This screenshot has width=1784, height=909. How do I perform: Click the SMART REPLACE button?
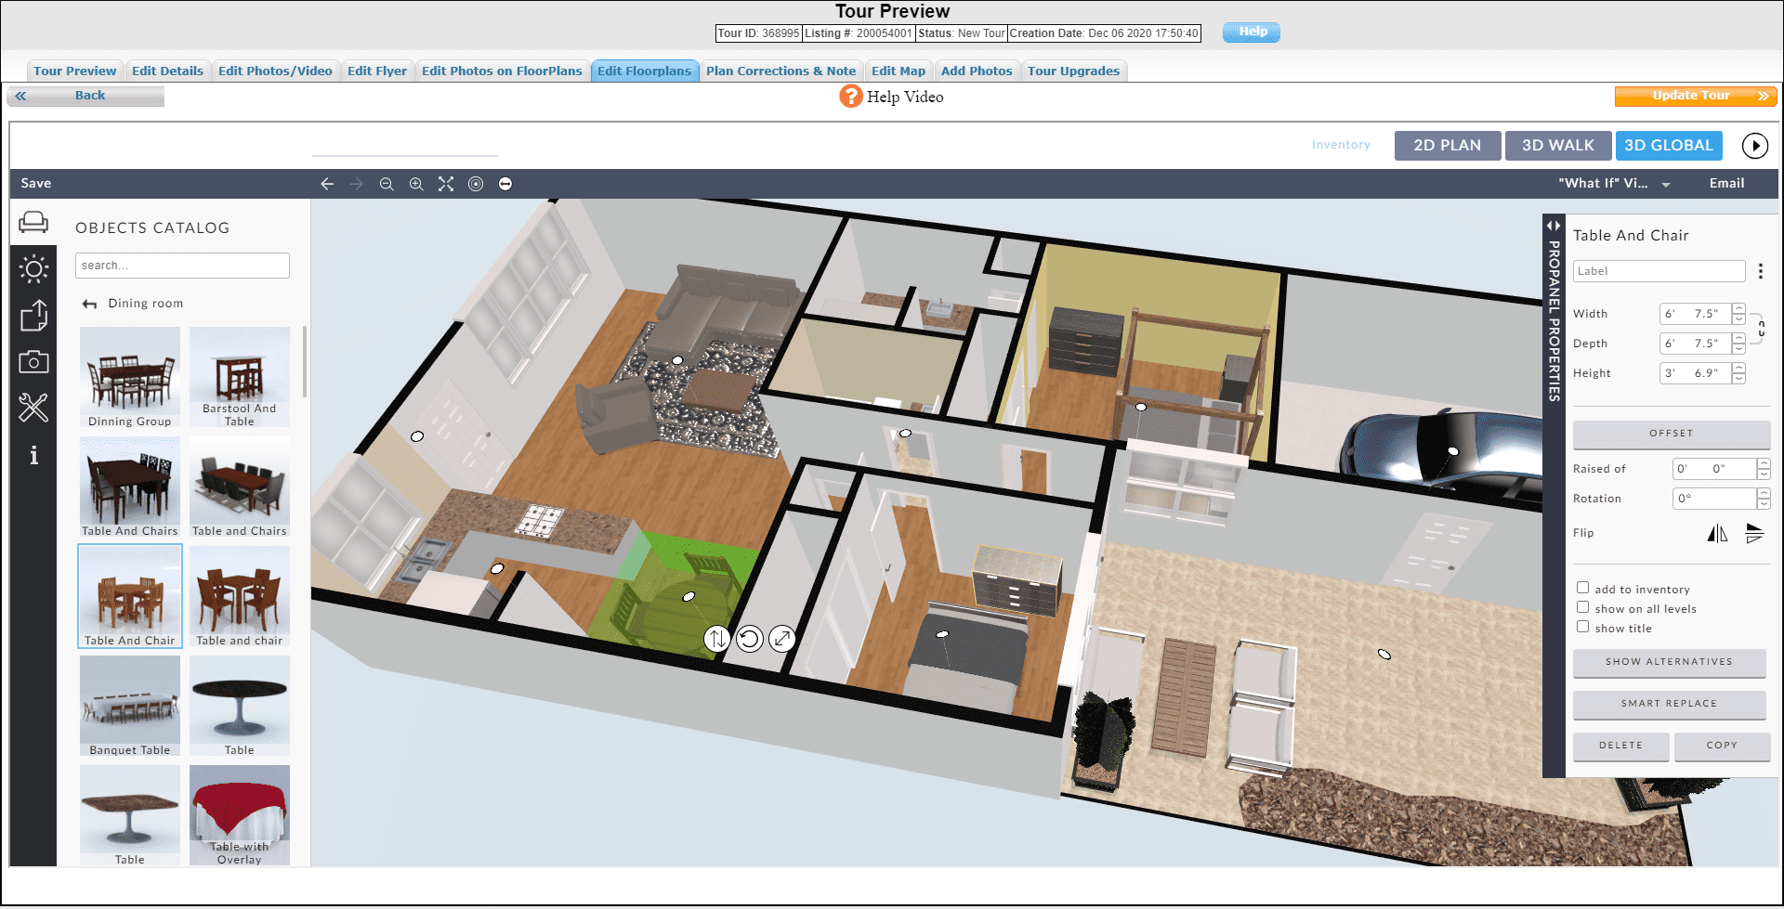click(1669, 704)
